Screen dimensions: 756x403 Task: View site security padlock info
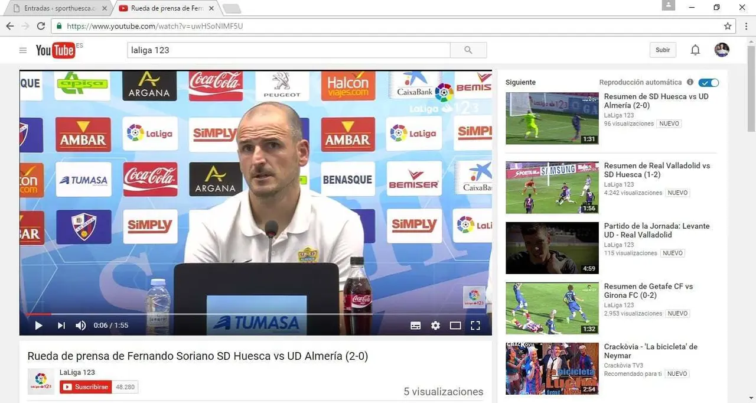(x=59, y=26)
